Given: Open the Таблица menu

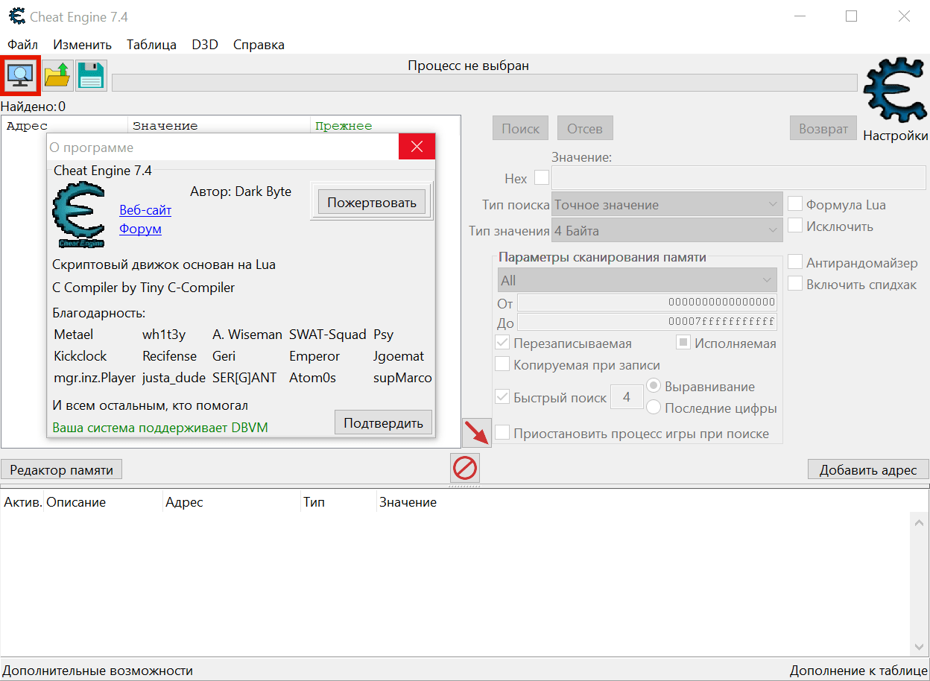Looking at the screenshot, I should (151, 45).
